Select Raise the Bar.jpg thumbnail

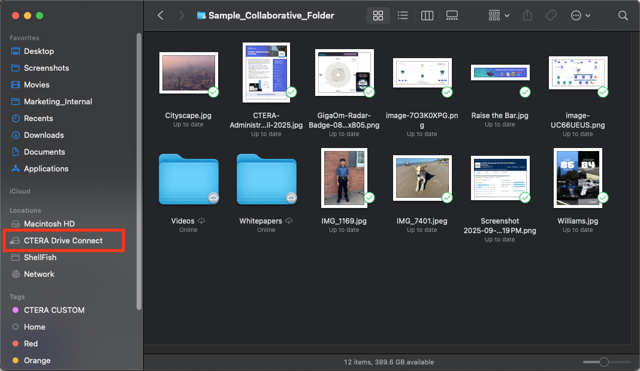point(500,73)
